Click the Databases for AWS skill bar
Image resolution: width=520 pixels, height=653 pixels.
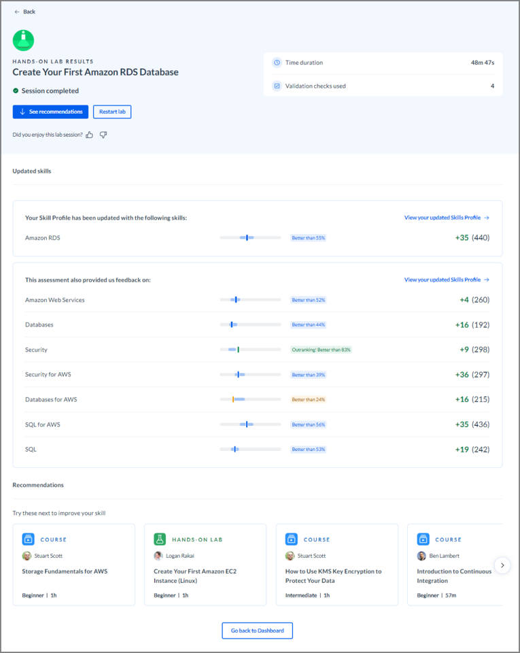(250, 399)
